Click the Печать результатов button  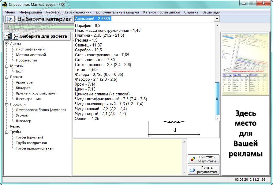[x=204, y=170]
